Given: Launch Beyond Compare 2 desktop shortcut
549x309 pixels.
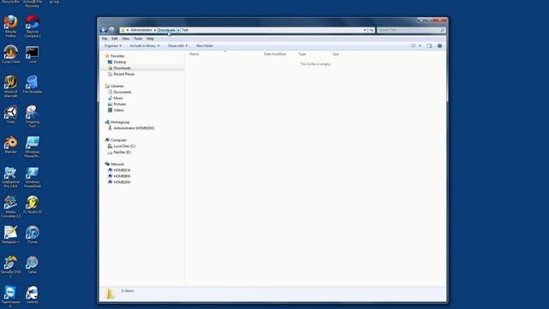Looking at the screenshot, I should 33,26.
